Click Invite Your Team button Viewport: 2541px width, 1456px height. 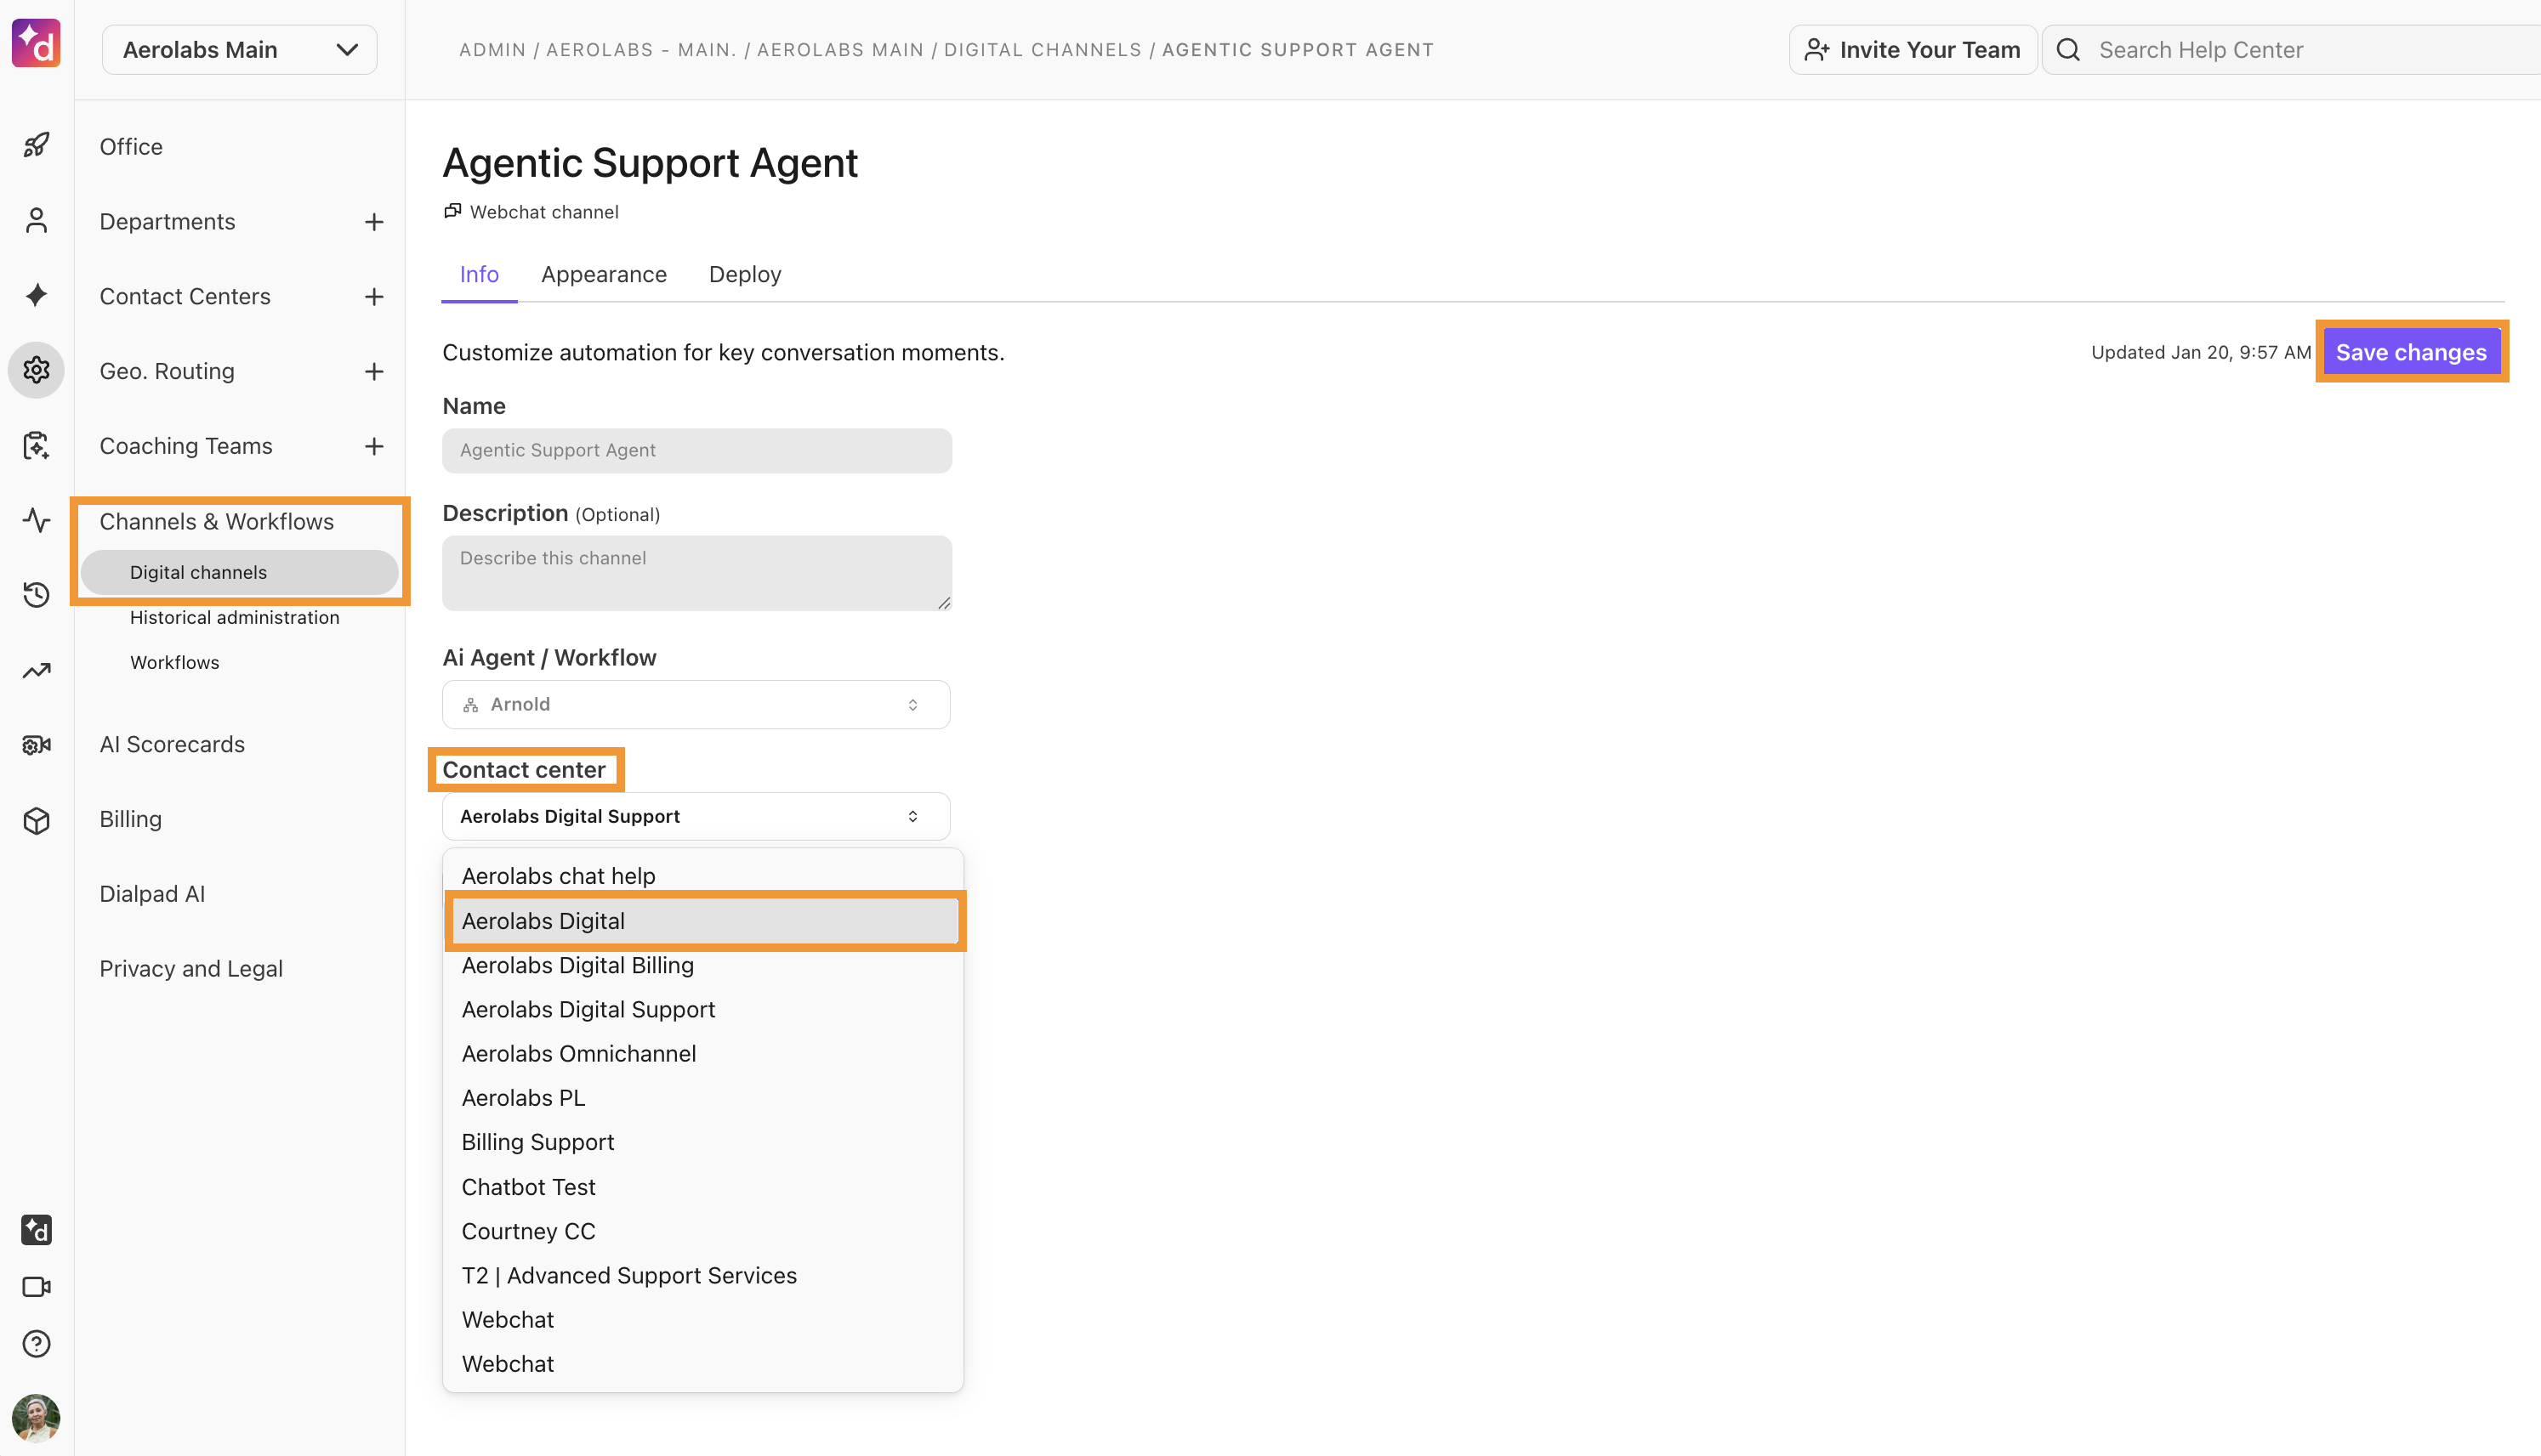pos(1913,50)
